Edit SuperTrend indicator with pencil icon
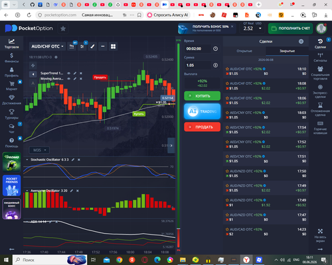332x265 pixels. (75, 73)
